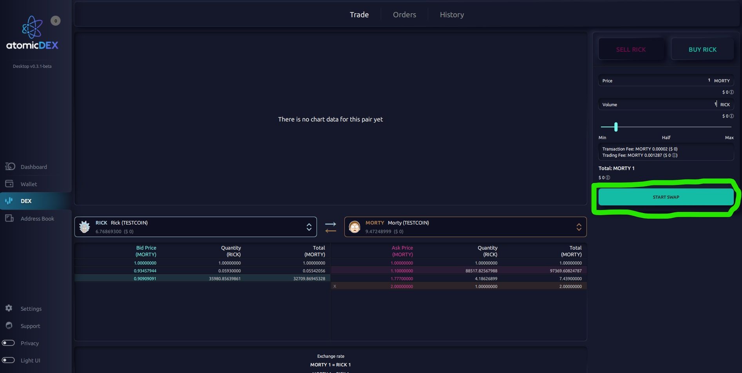742x373 pixels.
Task: Click the Ask Price (MORTY) column header
Action: coord(402,251)
